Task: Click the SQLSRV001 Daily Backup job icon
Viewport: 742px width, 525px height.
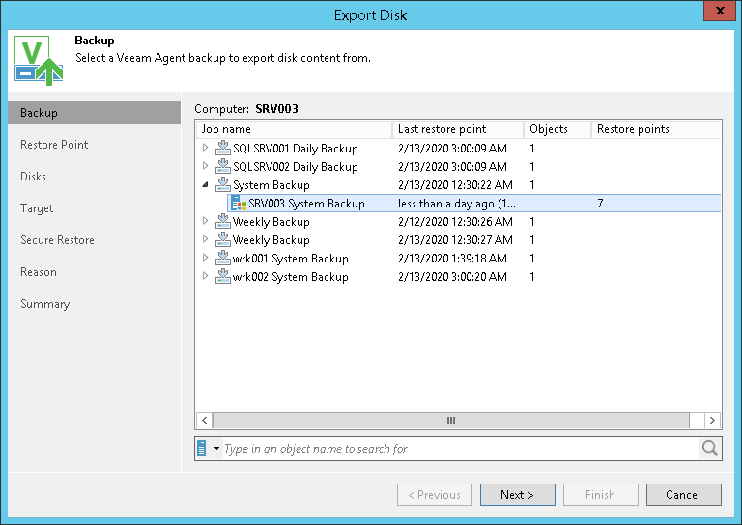Action: [223, 148]
